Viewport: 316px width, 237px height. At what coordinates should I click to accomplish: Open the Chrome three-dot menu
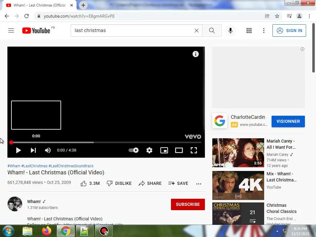tap(309, 16)
